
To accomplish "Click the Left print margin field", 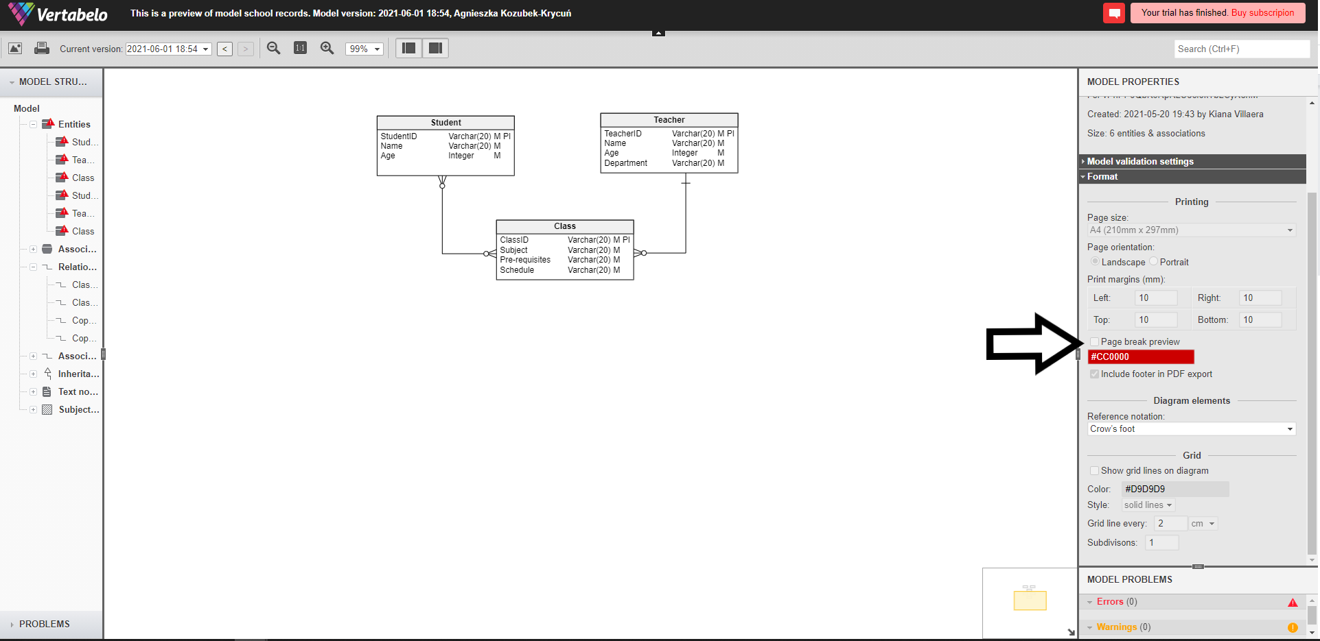I will click(1157, 298).
